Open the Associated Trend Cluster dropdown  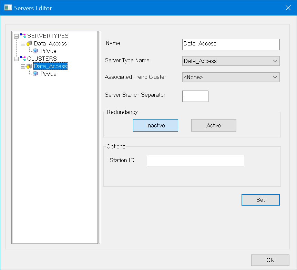coord(231,77)
